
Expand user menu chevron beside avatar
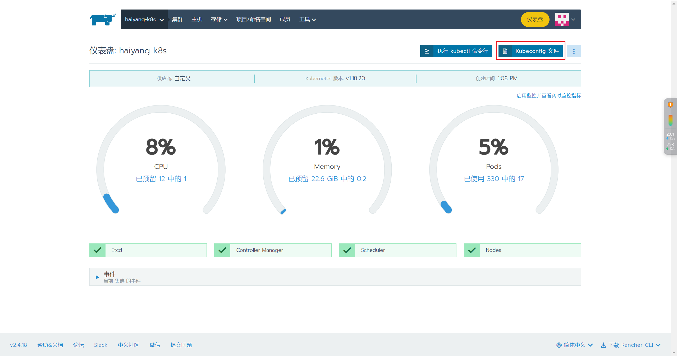point(573,20)
